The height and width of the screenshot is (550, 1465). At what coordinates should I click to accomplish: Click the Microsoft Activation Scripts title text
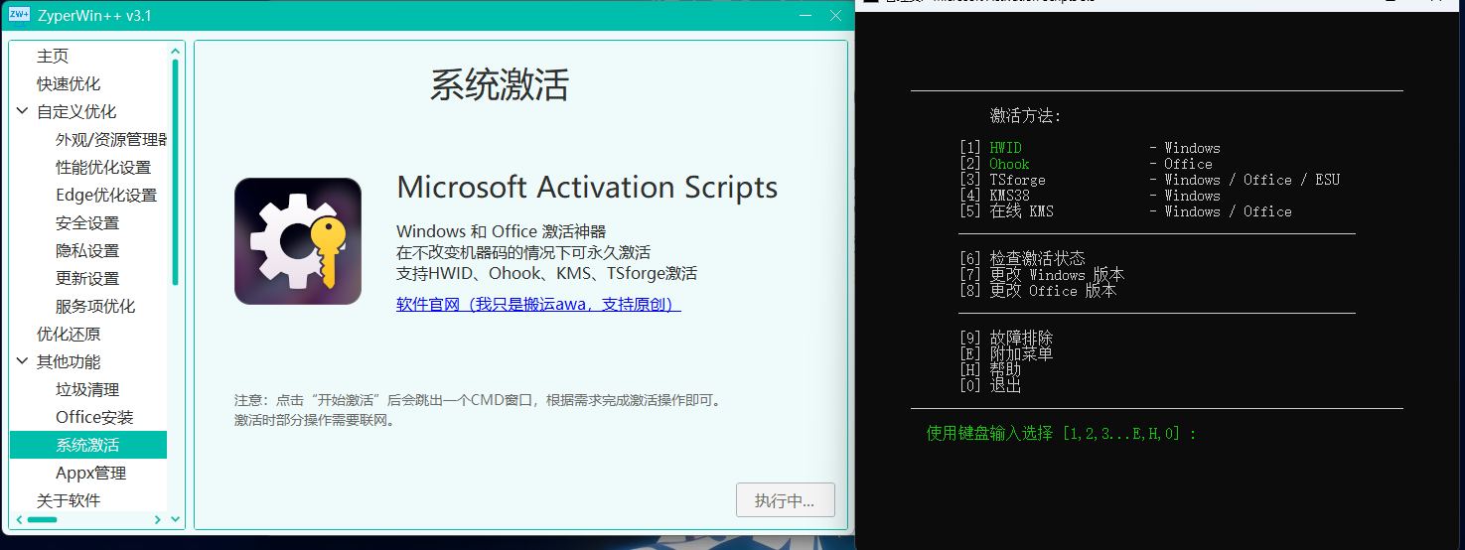click(587, 188)
